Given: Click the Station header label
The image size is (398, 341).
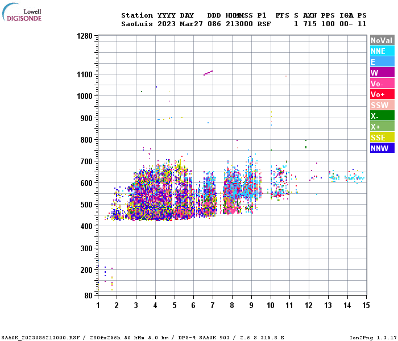Looking at the screenshot, I should (137, 15).
